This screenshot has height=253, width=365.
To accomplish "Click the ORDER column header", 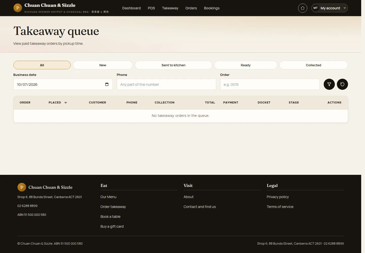I will (25, 102).
